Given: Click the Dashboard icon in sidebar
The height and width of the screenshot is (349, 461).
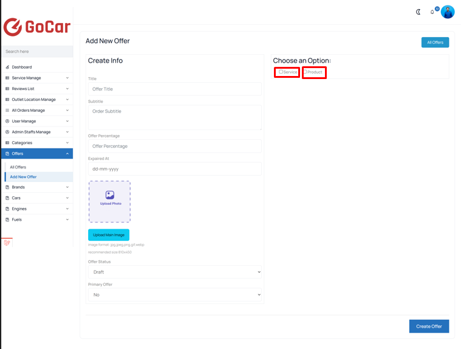Looking at the screenshot, I should [x=7, y=67].
